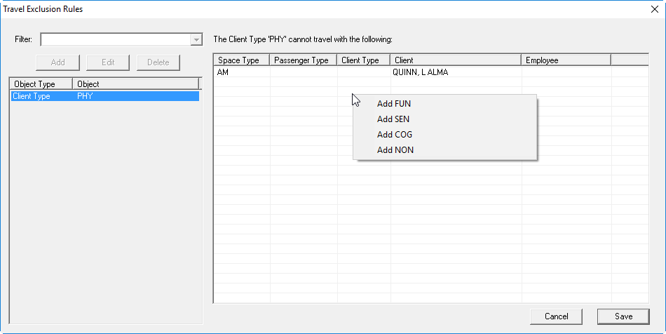Viewport: 666px width, 334px height.
Task: Select the AM space type cell
Action: pyautogui.click(x=242, y=72)
